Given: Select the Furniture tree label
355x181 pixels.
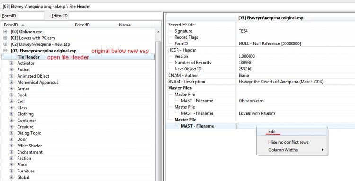Looking at the screenshot, I should click(x=26, y=171).
